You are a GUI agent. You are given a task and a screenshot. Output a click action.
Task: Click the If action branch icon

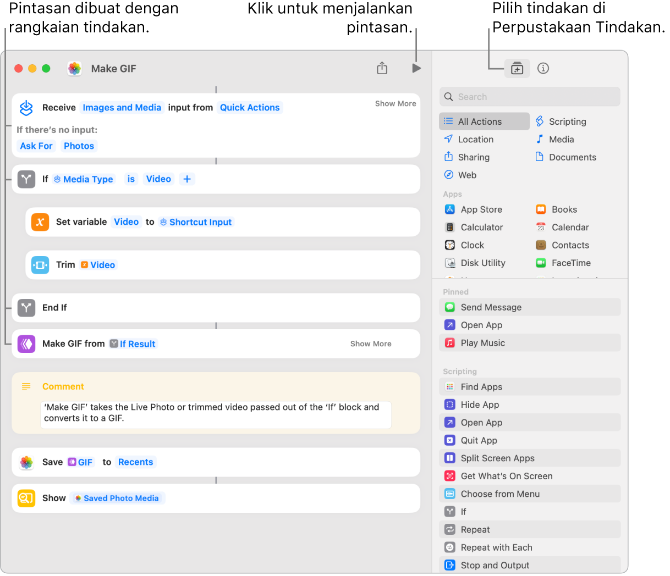tap(26, 179)
